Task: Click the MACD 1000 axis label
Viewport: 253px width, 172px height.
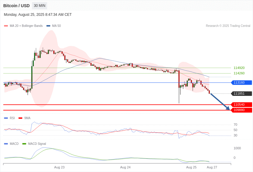Action: coord(237,148)
